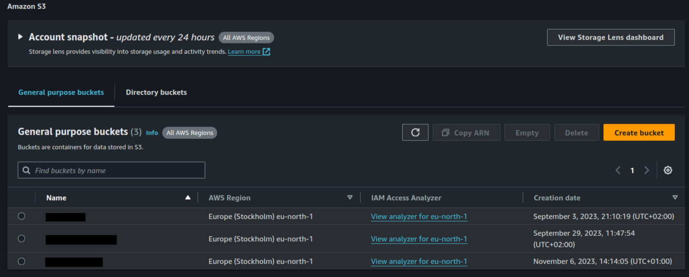Image resolution: width=689 pixels, height=277 pixels.
Task: Click the external link icon next to Learn more
Action: pos(266,52)
